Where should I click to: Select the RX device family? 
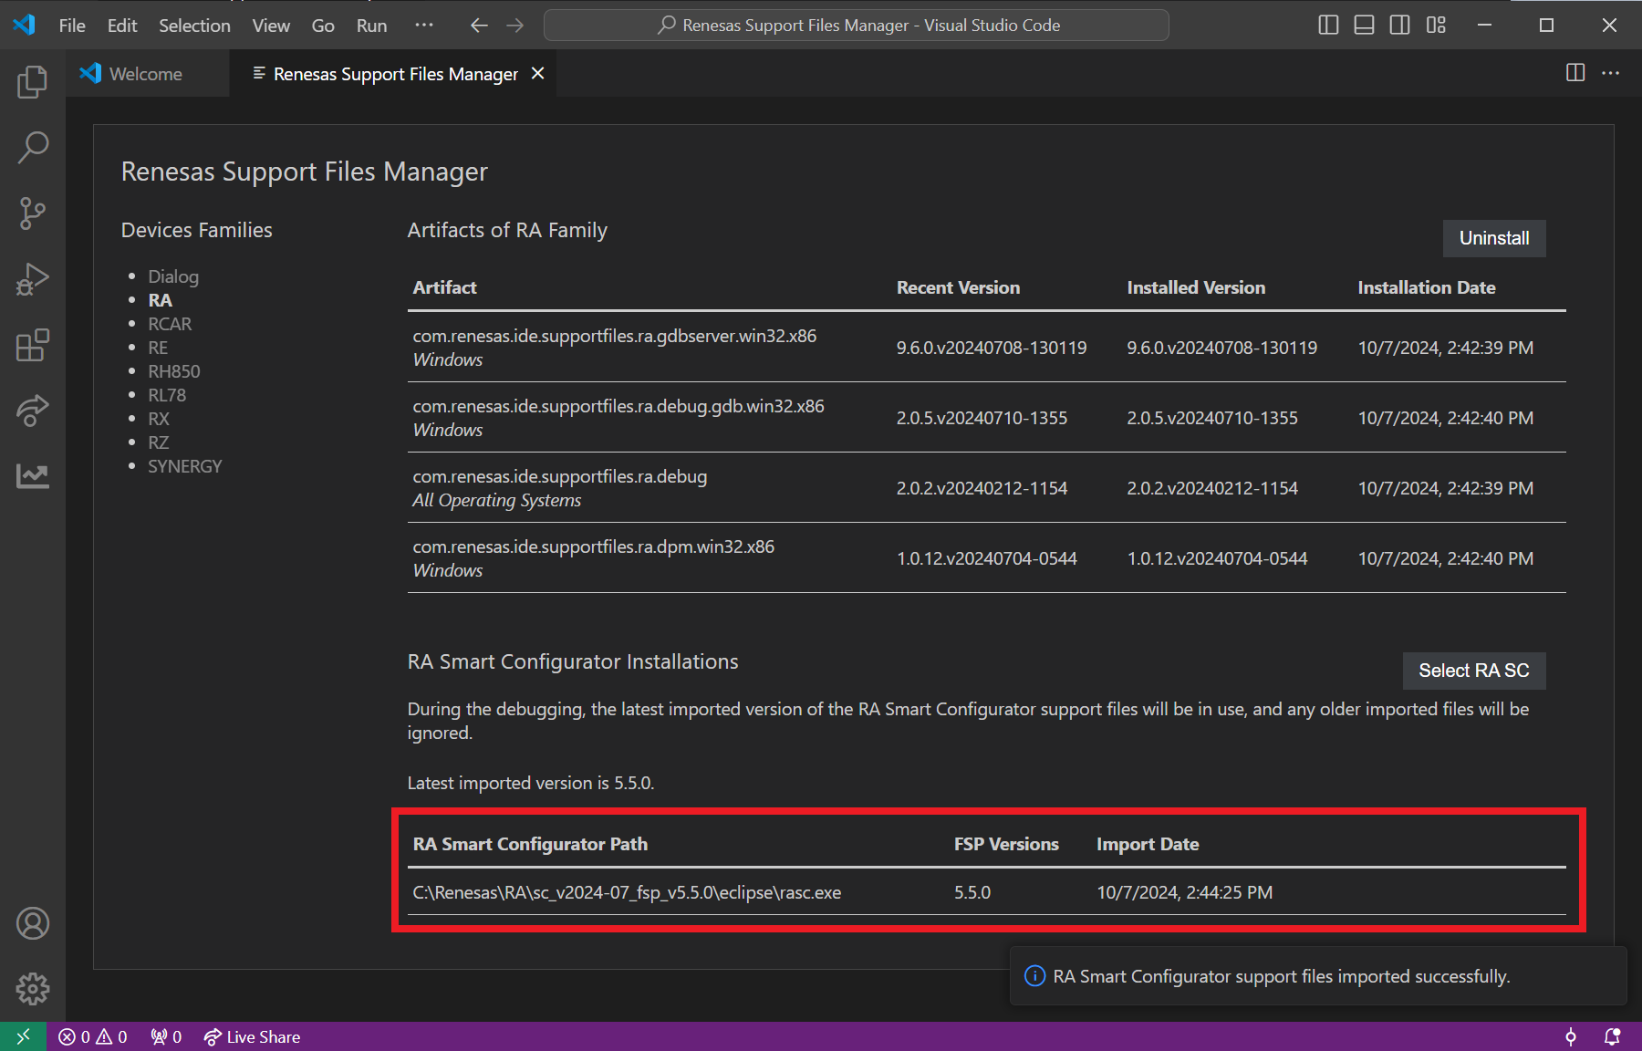pyautogui.click(x=159, y=419)
